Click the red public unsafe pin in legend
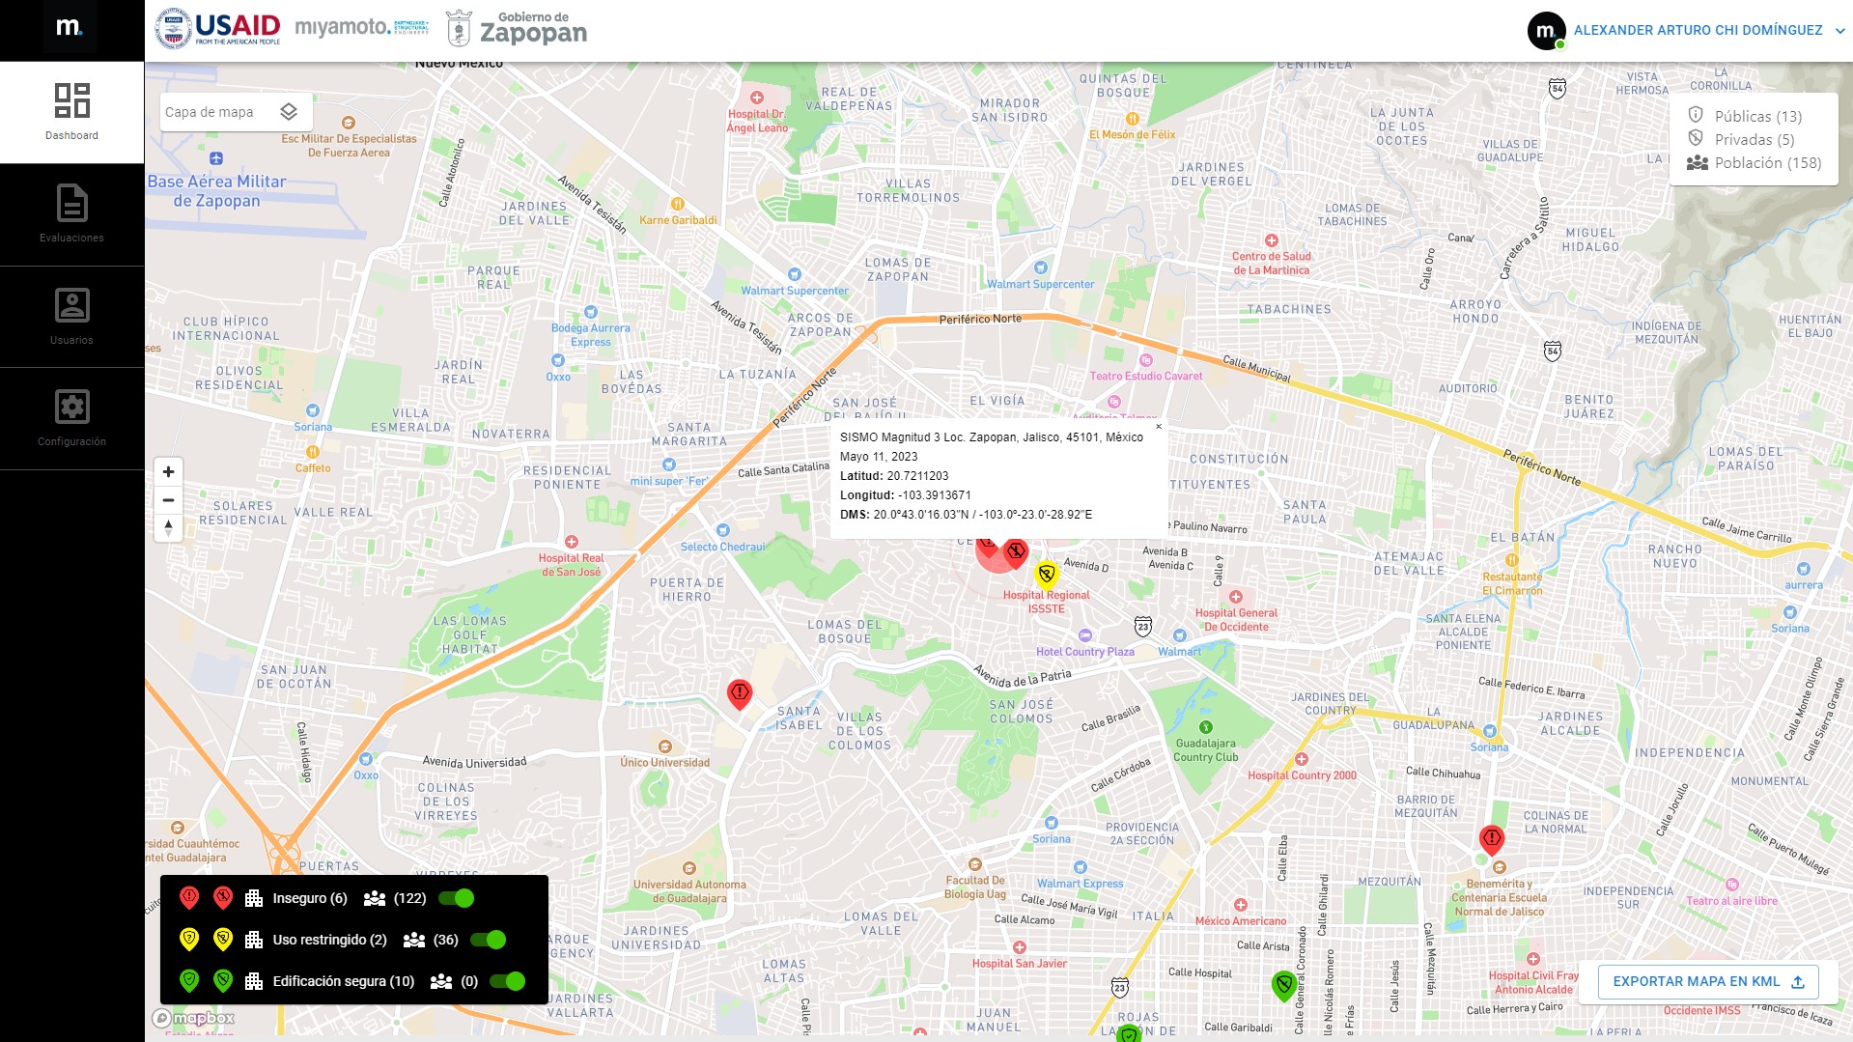1853x1042 pixels. (x=189, y=897)
